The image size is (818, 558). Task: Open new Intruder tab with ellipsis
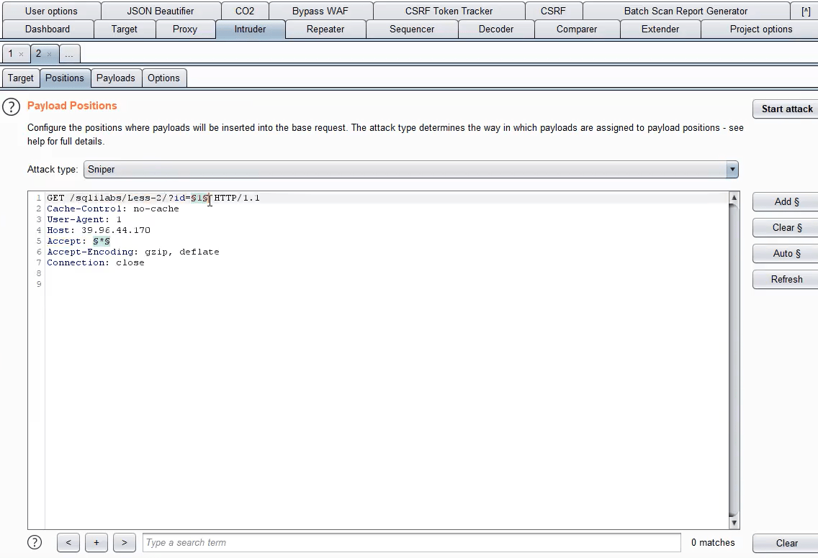69,54
